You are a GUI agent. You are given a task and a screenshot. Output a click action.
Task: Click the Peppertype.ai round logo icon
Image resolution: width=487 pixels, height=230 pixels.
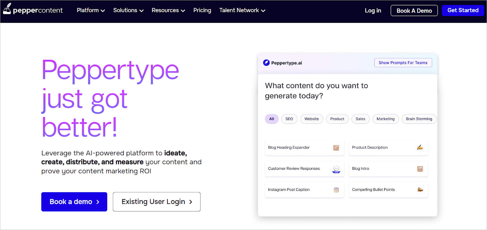(x=266, y=63)
